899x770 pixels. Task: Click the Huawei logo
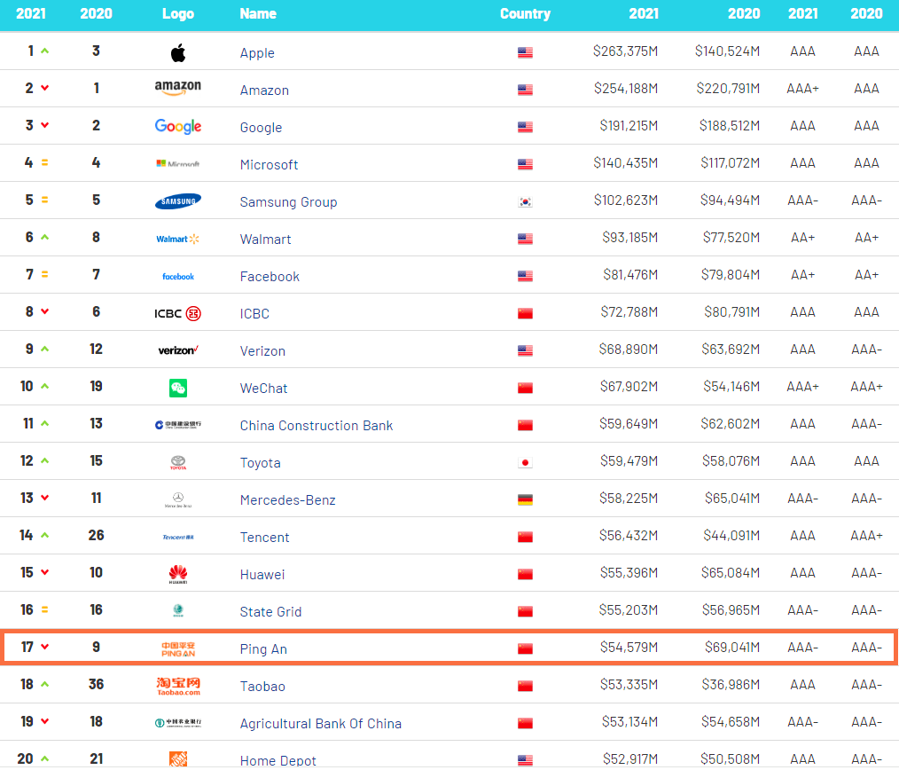[x=177, y=573]
